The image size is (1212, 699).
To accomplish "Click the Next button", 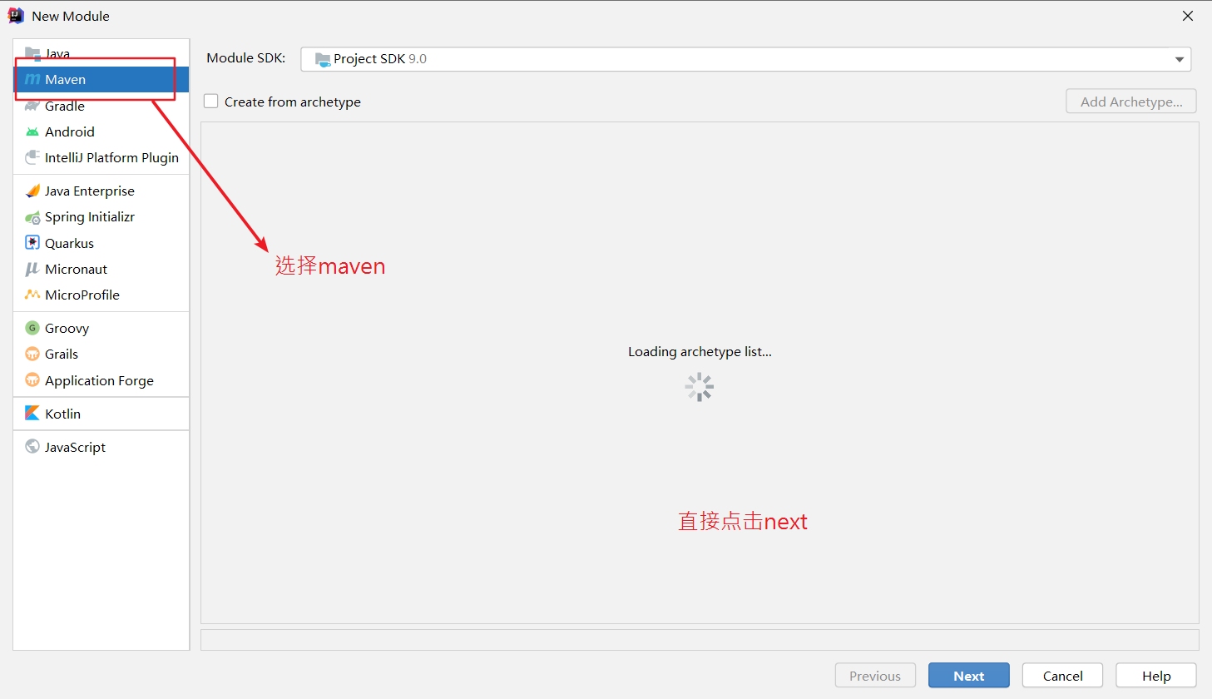I will tap(969, 676).
